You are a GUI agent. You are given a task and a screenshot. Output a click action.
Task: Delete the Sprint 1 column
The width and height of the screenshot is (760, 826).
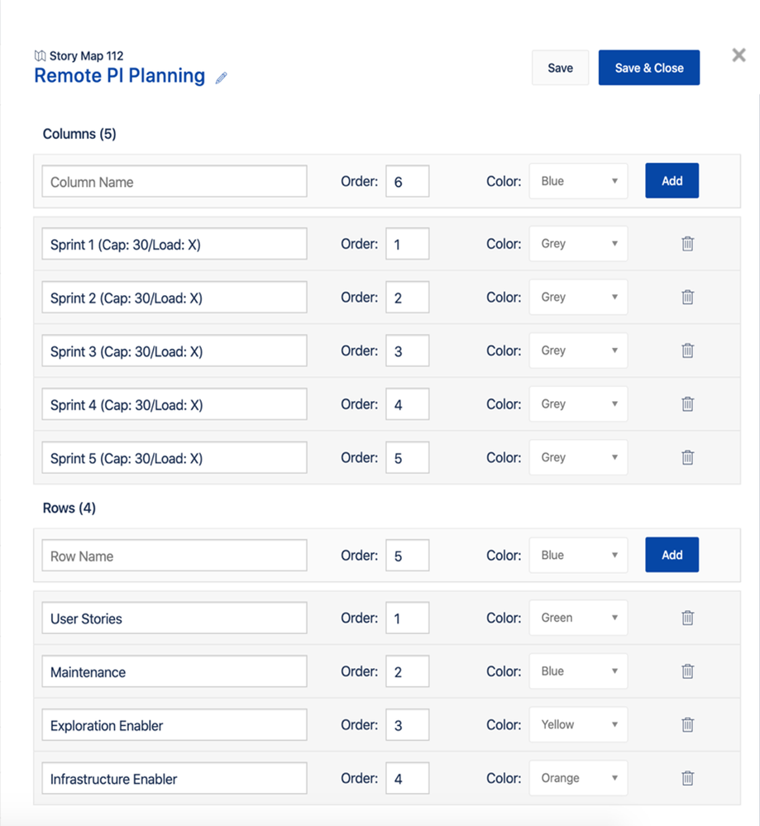pos(687,244)
